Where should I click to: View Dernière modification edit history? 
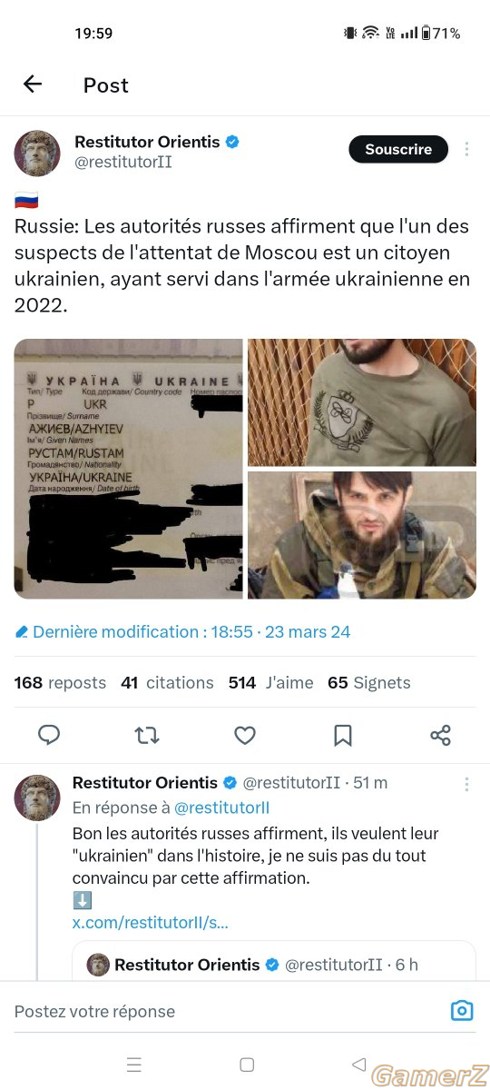click(182, 631)
